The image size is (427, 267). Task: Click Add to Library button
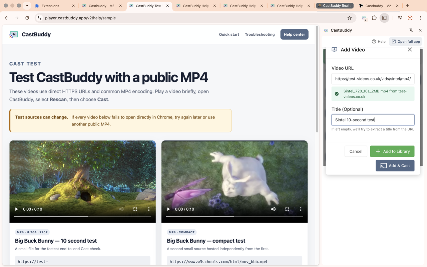pyautogui.click(x=392, y=152)
